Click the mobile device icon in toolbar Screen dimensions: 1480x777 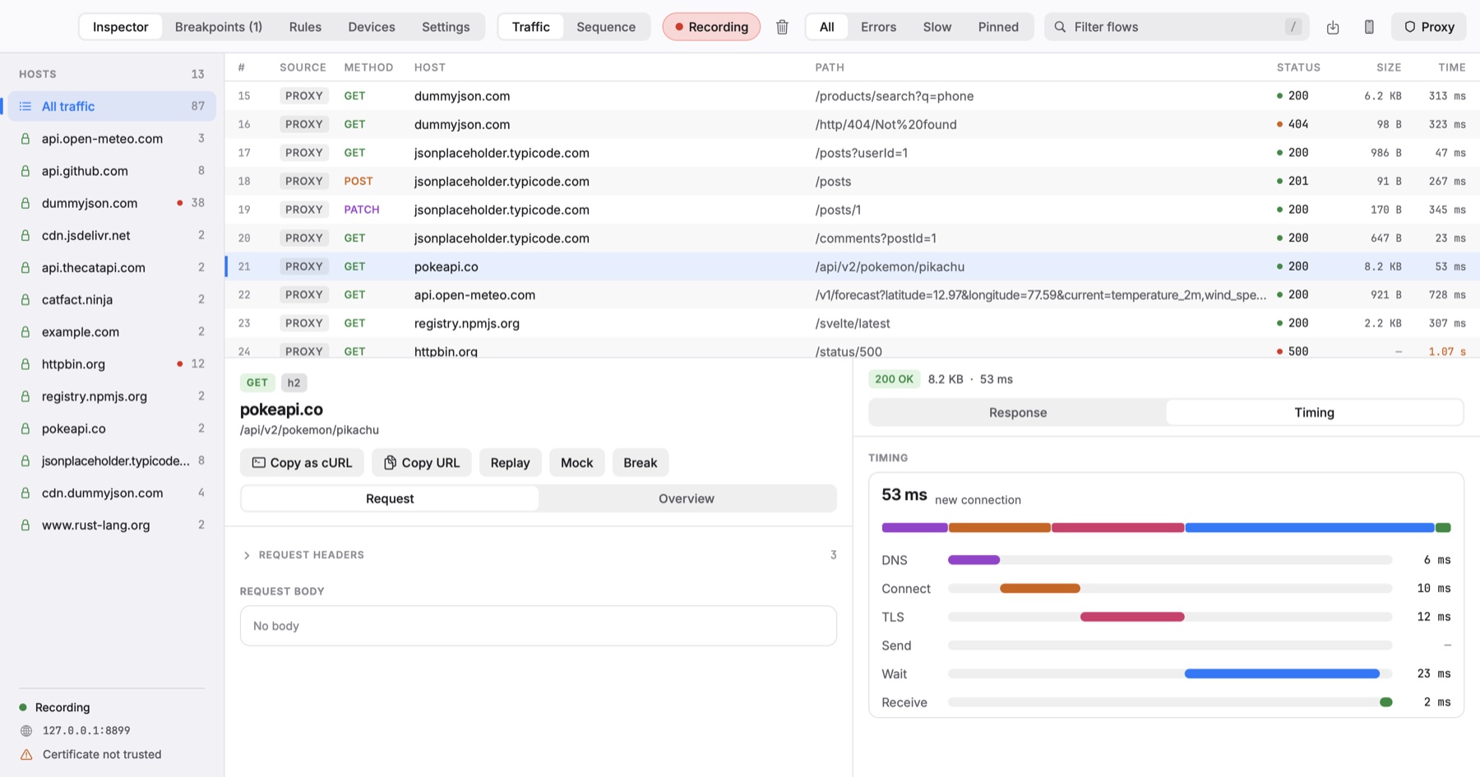(1369, 27)
